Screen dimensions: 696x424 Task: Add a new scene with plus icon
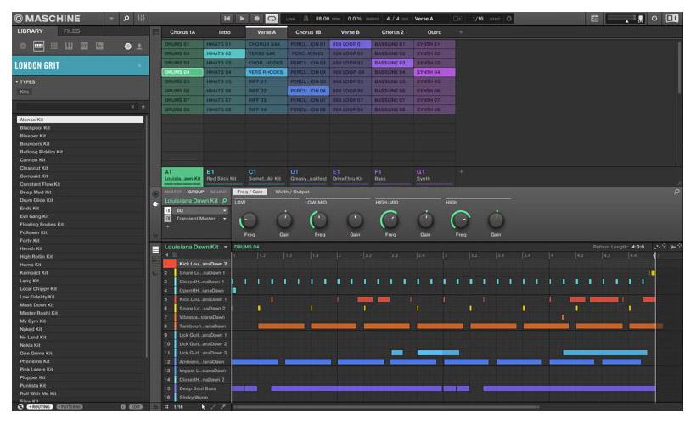[461, 31]
